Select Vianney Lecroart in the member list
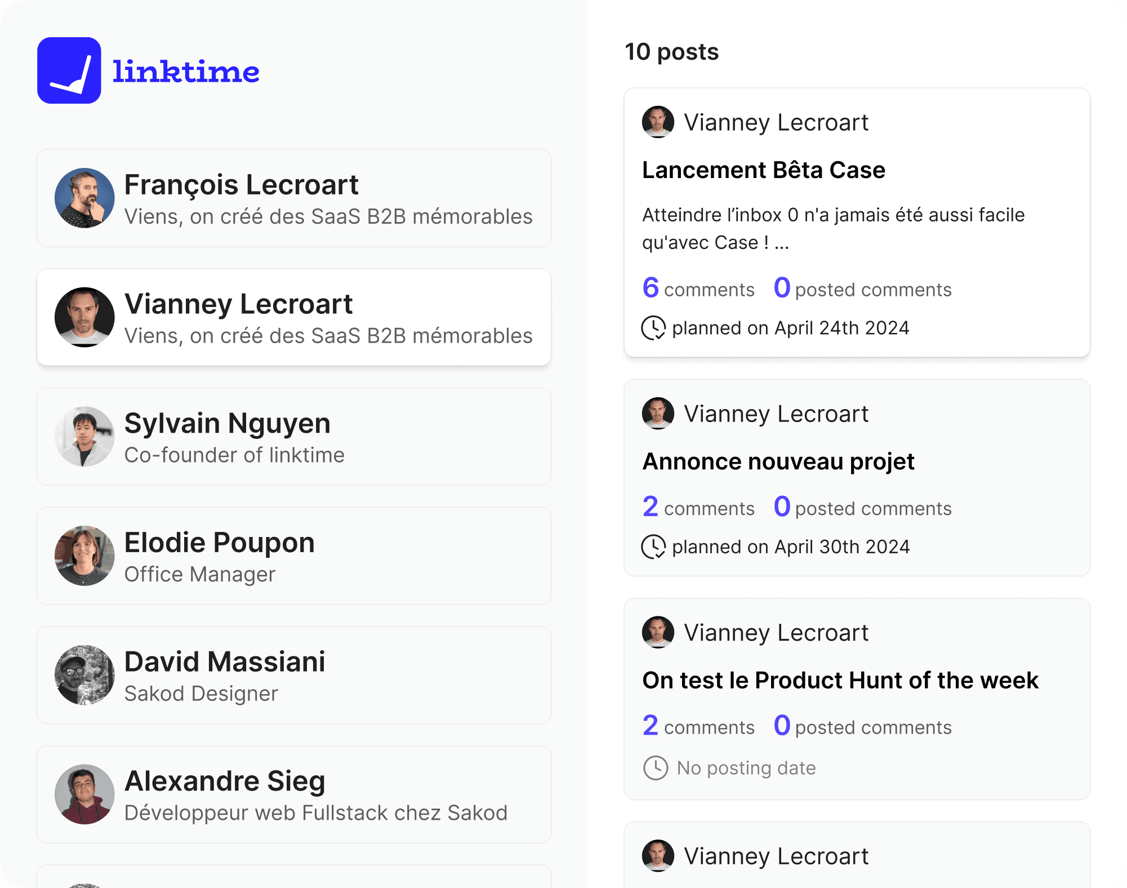This screenshot has height=888, width=1127. click(293, 317)
